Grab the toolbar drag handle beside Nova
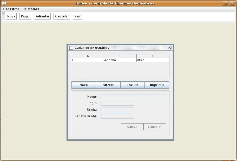Screen dimensions: 237x161 click(x=3, y=16)
